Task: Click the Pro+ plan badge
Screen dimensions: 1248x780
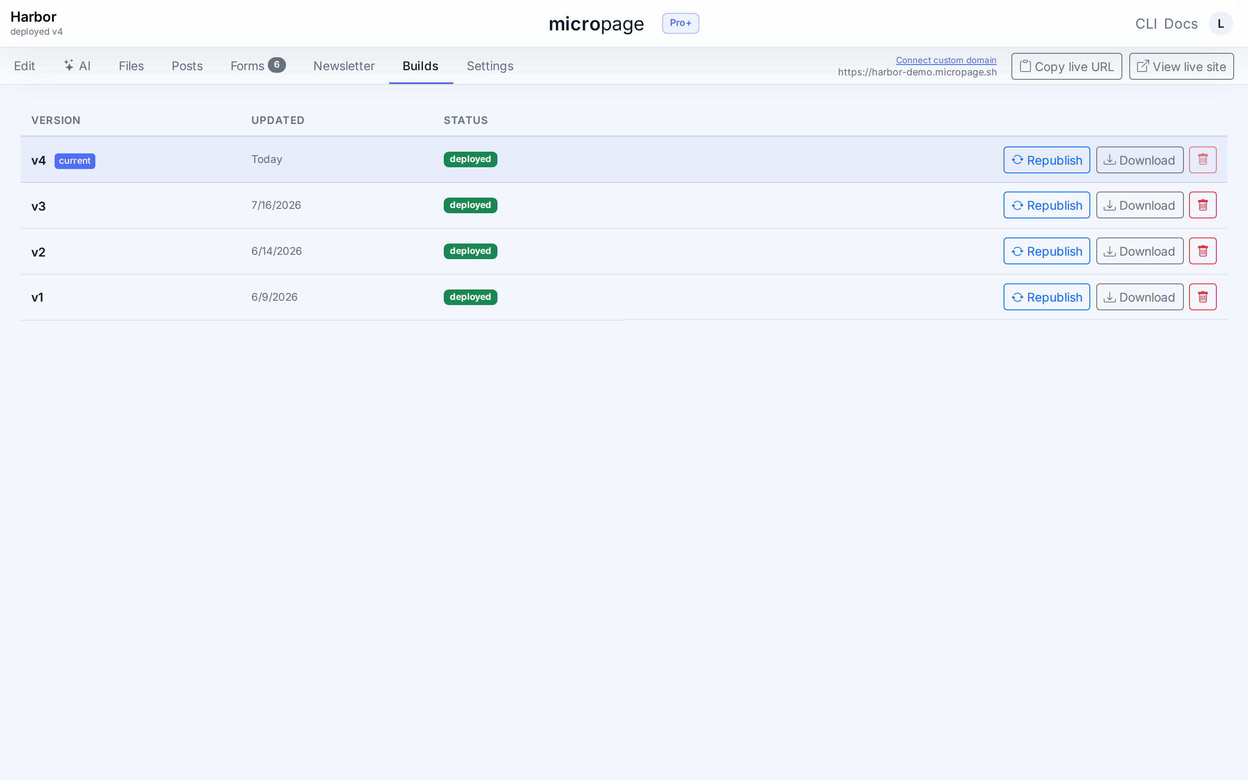Action: (680, 23)
